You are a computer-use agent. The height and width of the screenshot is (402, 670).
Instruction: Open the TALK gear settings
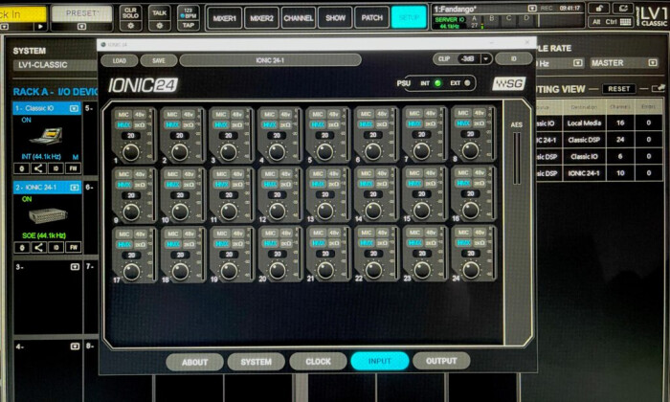click(x=160, y=26)
